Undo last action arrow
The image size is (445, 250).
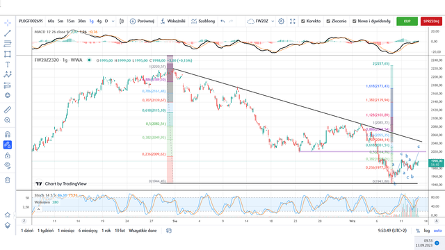point(222,22)
